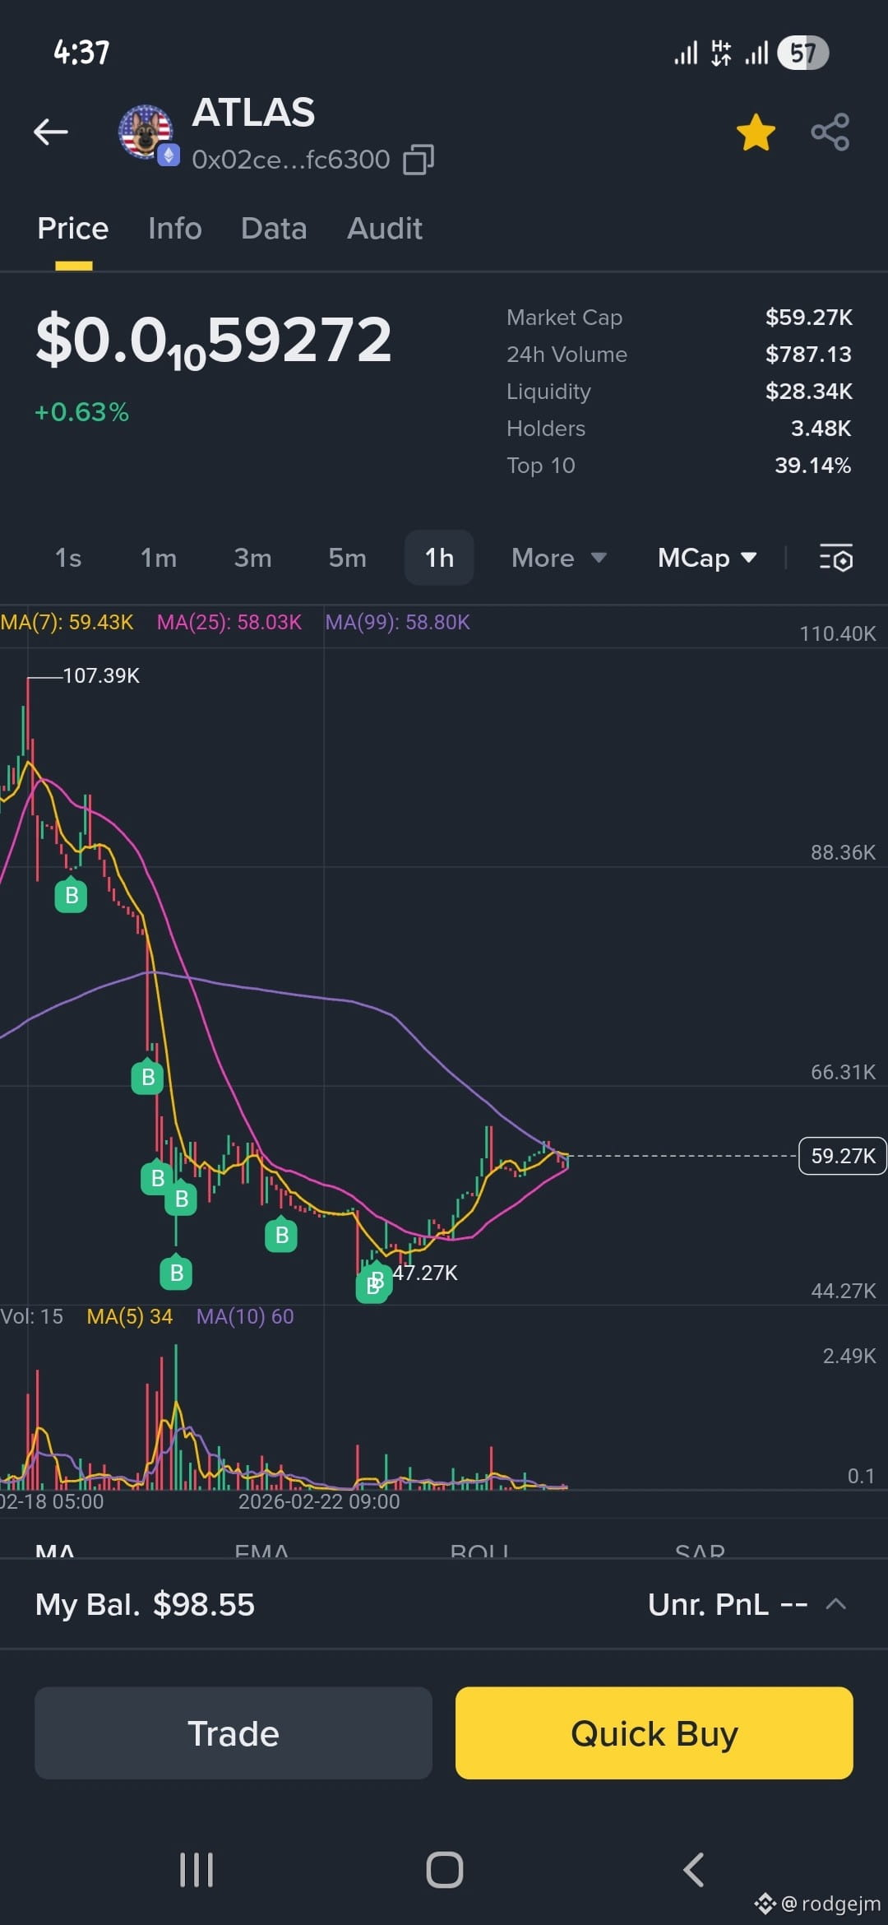Tap the 2026-02-22 09:00 time axis label
Viewport: 888px width, 1925px height.
(x=319, y=1501)
